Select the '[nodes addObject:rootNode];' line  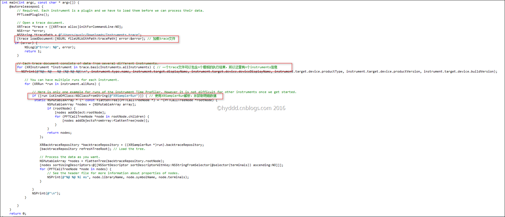[x=80, y=112]
